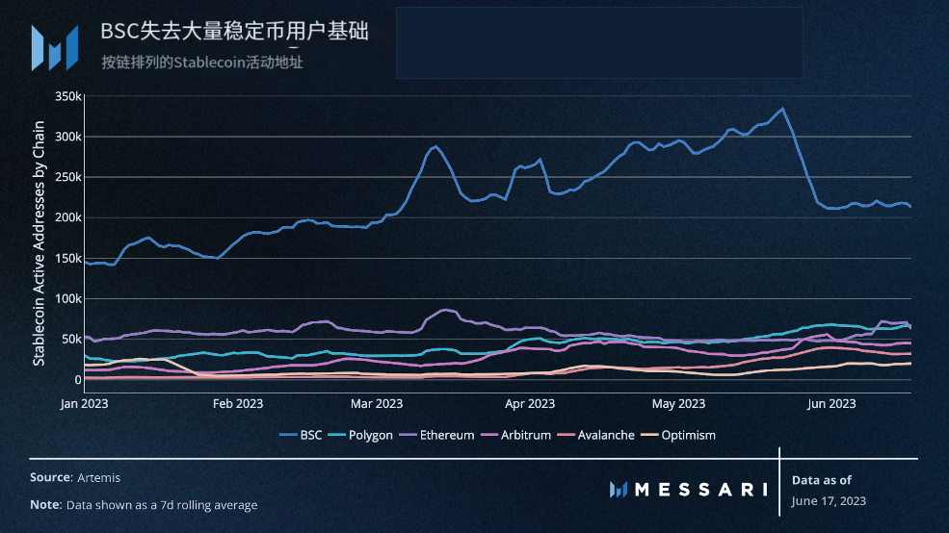
Task: Click the vertical y-axis title text
Action: (40, 242)
